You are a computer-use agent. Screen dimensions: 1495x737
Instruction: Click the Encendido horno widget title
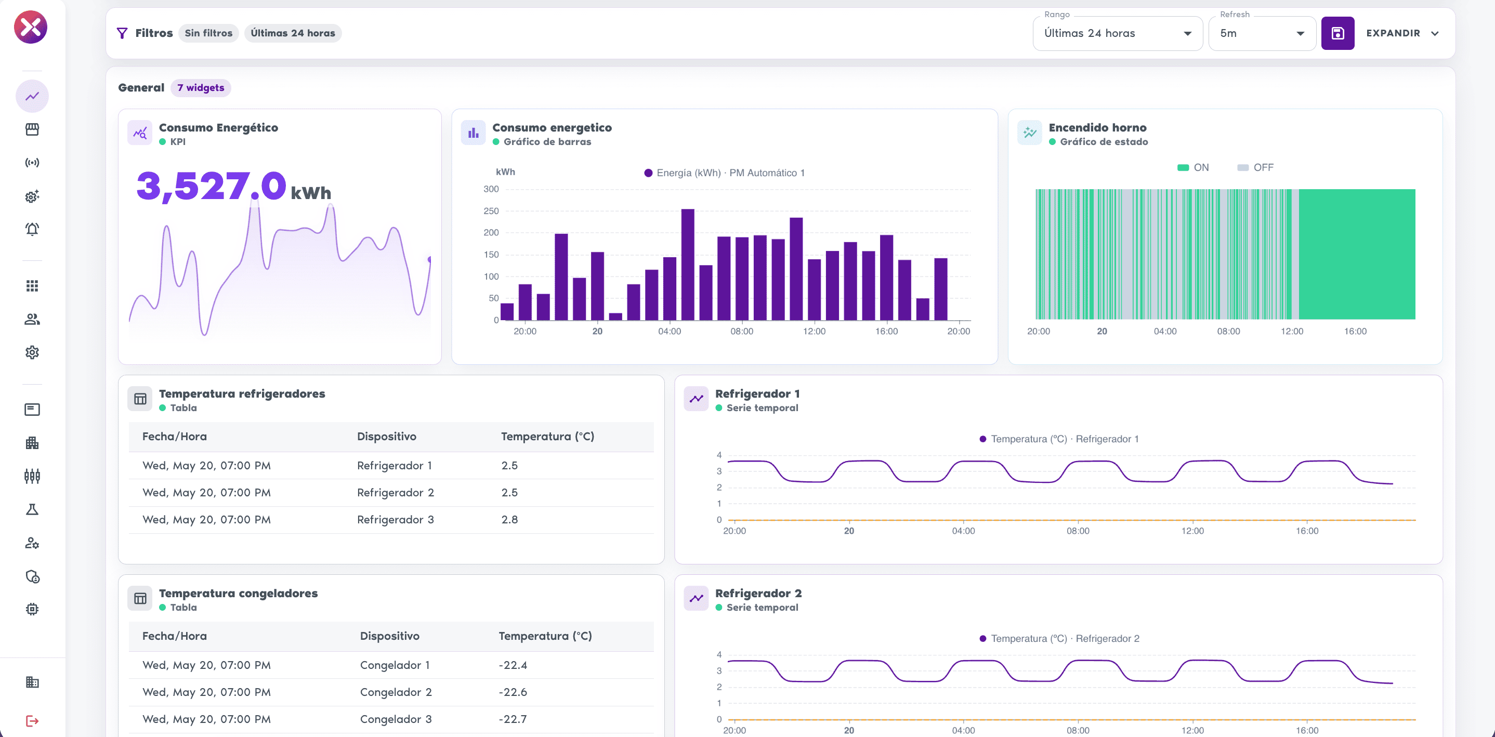point(1097,128)
